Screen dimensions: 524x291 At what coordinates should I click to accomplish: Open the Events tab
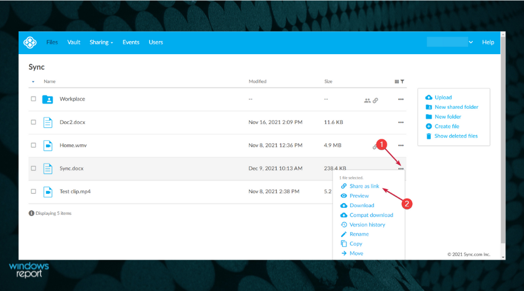point(130,42)
